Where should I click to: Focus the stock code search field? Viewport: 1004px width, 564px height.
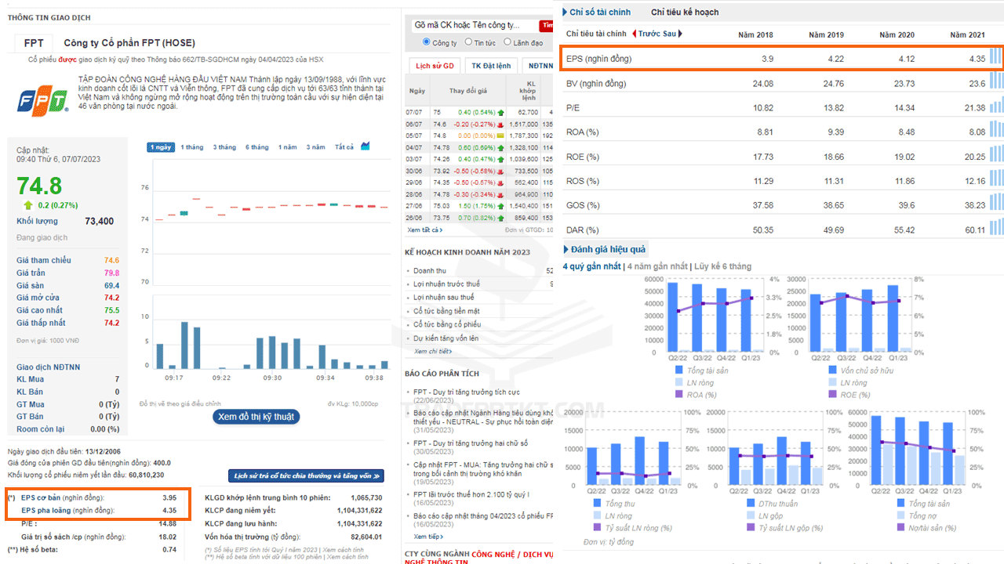click(x=474, y=26)
